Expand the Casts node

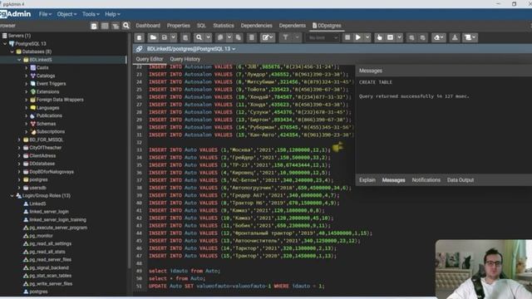pyautogui.click(x=26, y=68)
